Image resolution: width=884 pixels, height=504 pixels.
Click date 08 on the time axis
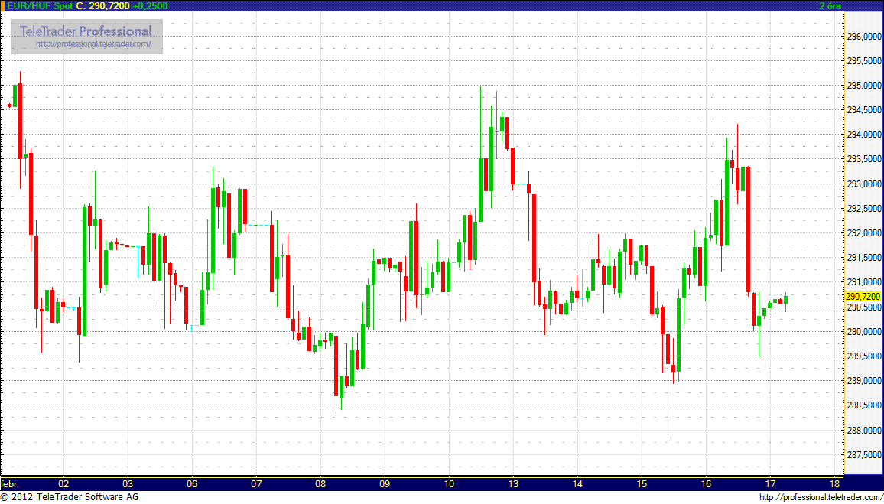coord(320,483)
